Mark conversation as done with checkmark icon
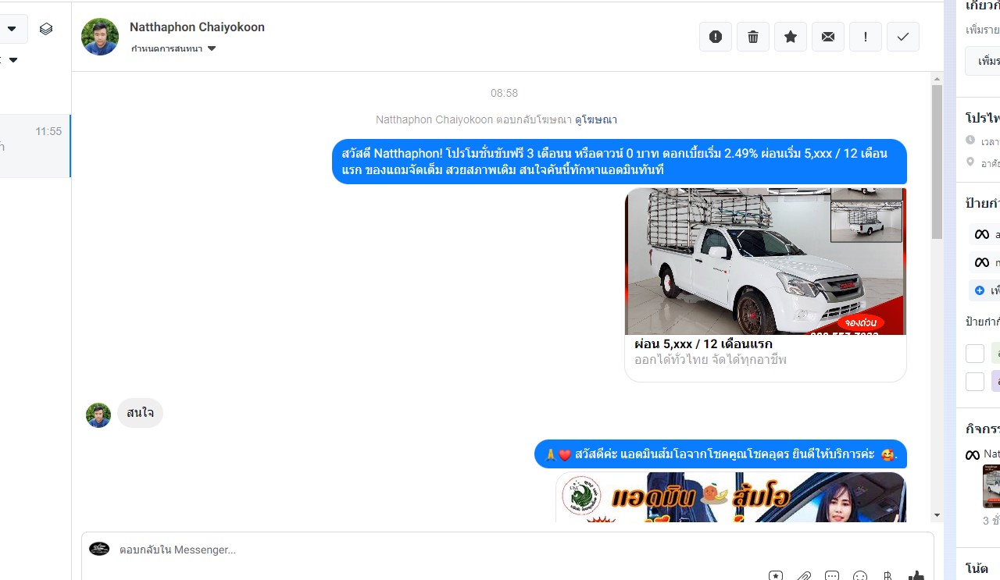The image size is (1000, 580). (903, 37)
